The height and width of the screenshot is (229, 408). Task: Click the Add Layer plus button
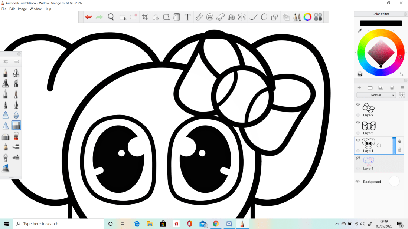click(x=359, y=88)
